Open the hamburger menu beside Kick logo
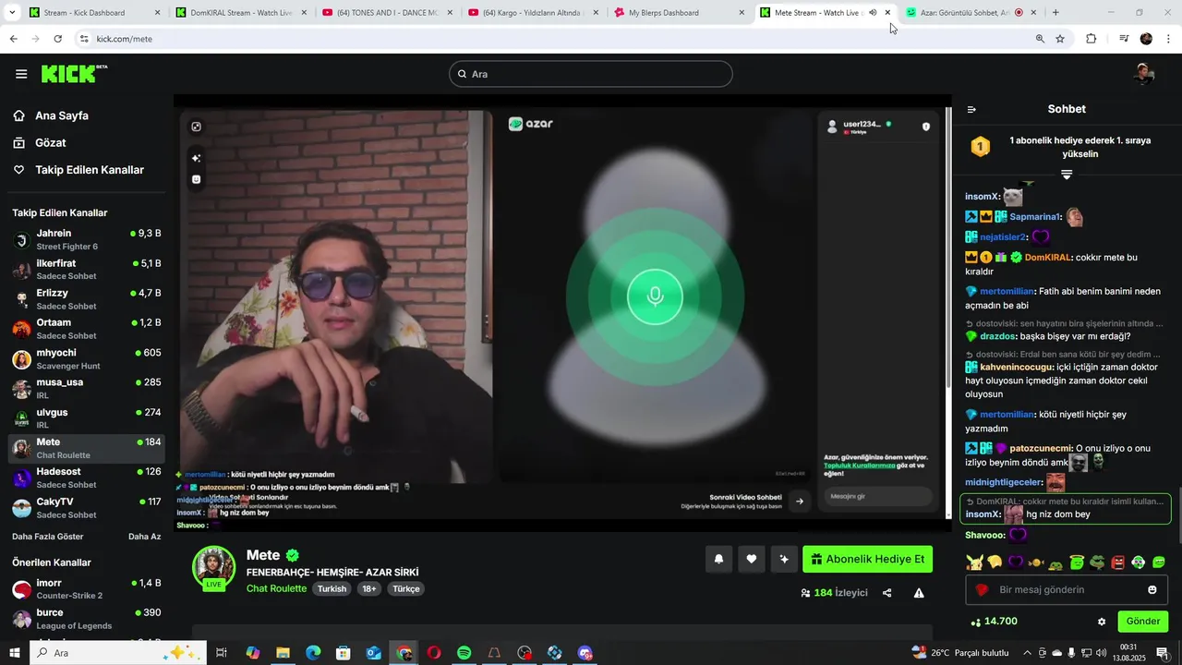 [21, 74]
